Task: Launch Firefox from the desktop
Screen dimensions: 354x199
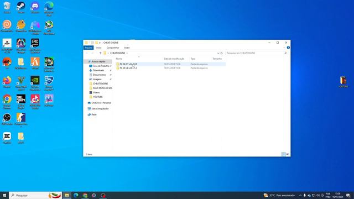Action: (7, 82)
